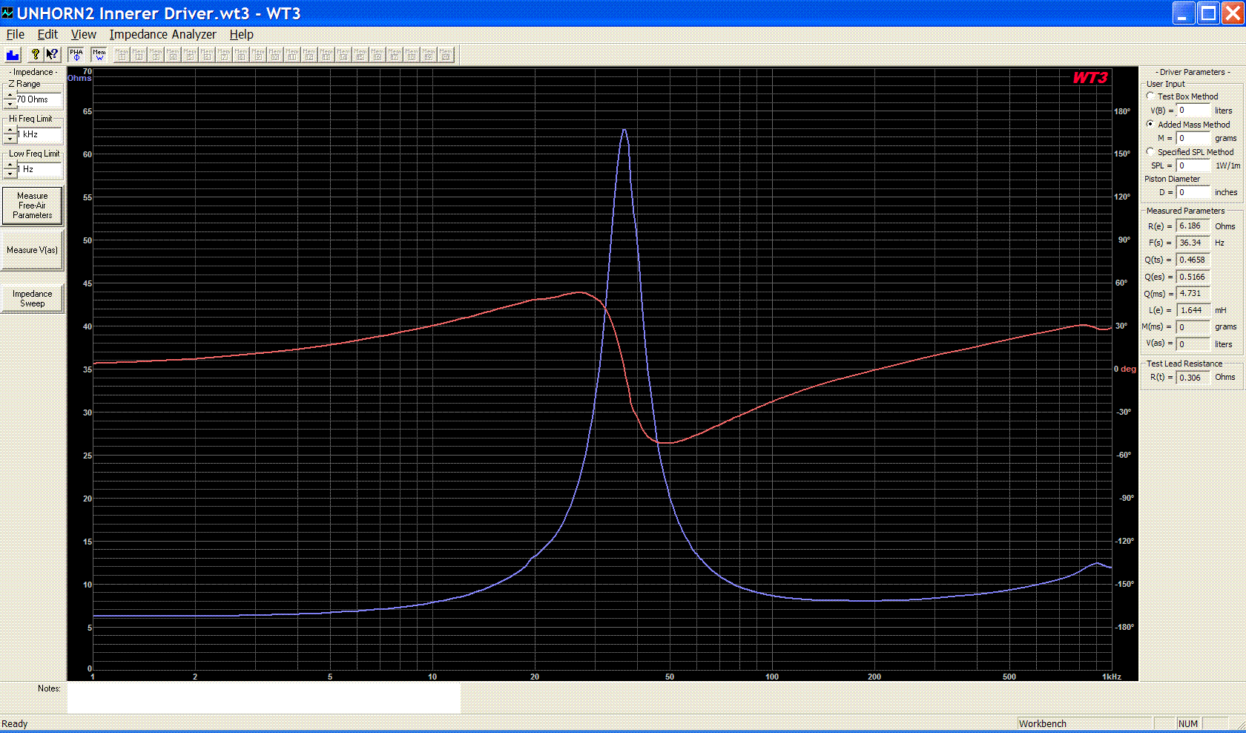The height and width of the screenshot is (733, 1246).
Task: Open the yellow question mark About icon
Action: tap(35, 54)
